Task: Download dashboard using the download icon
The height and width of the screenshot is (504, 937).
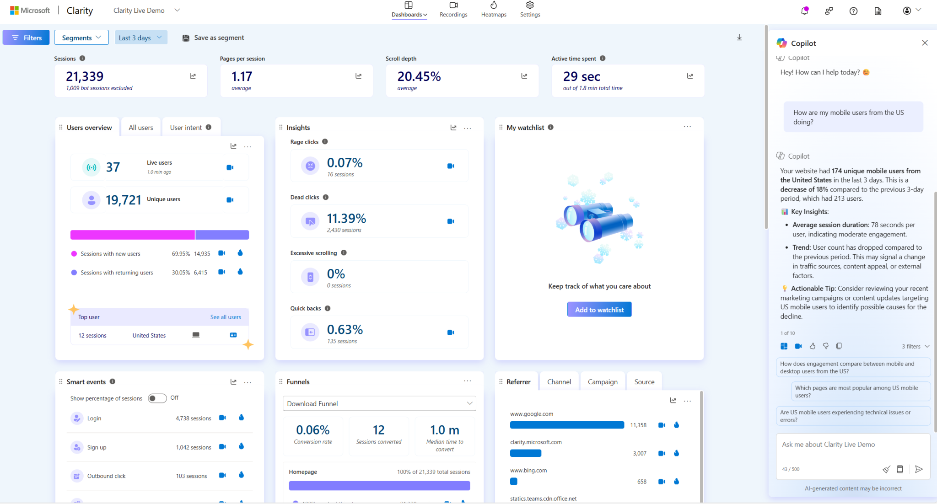Action: [x=739, y=38]
